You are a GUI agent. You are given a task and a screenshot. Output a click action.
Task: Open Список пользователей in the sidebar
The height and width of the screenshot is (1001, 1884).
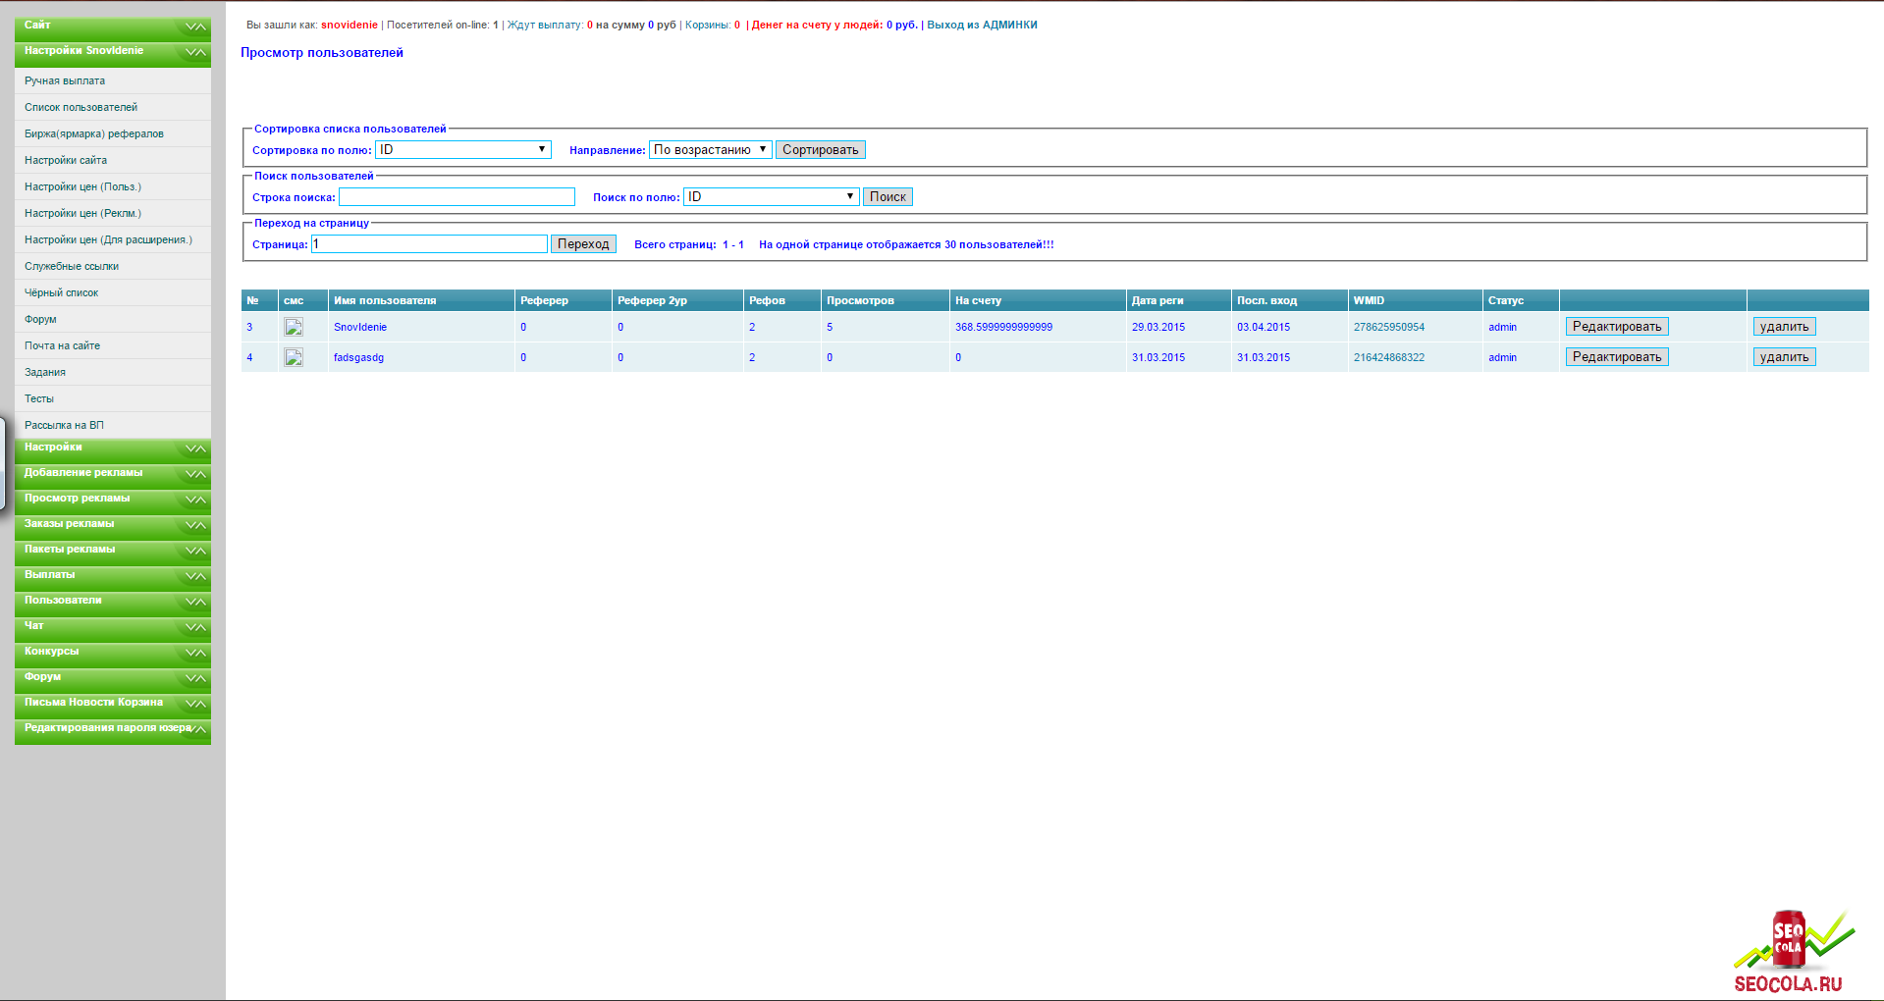(81, 108)
